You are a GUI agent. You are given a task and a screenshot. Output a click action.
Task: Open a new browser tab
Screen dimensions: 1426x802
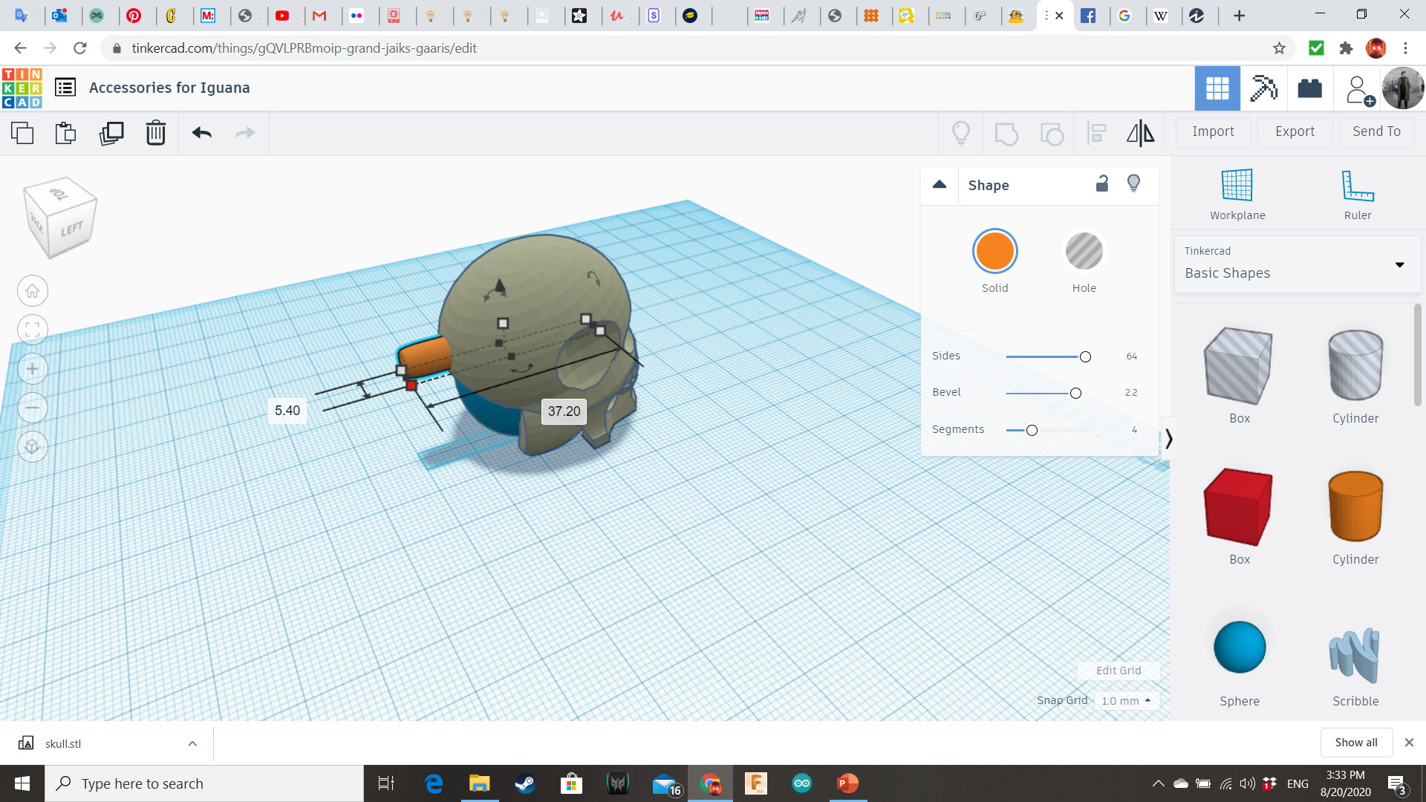pyautogui.click(x=1239, y=16)
